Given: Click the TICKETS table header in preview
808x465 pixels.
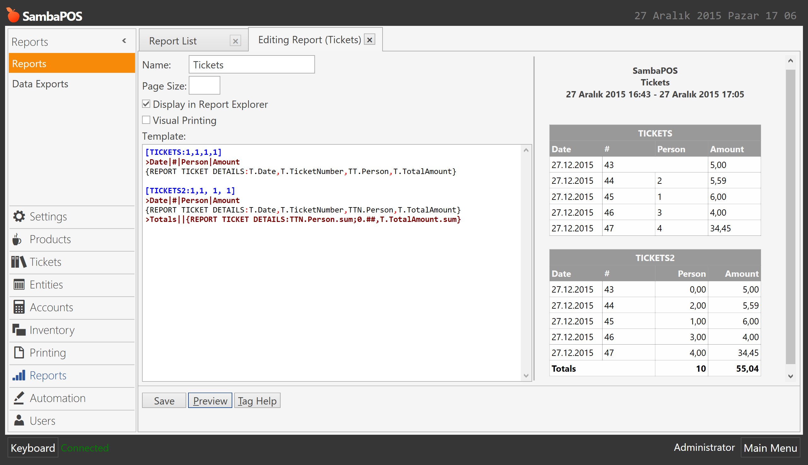Looking at the screenshot, I should (655, 133).
